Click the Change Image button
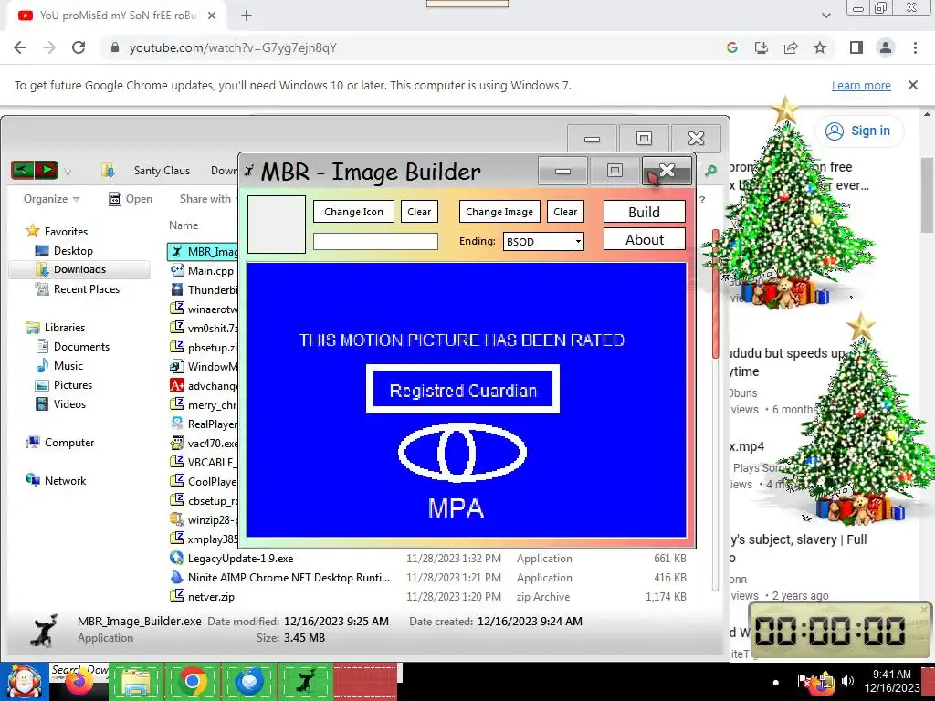The width and height of the screenshot is (935, 701). click(499, 212)
